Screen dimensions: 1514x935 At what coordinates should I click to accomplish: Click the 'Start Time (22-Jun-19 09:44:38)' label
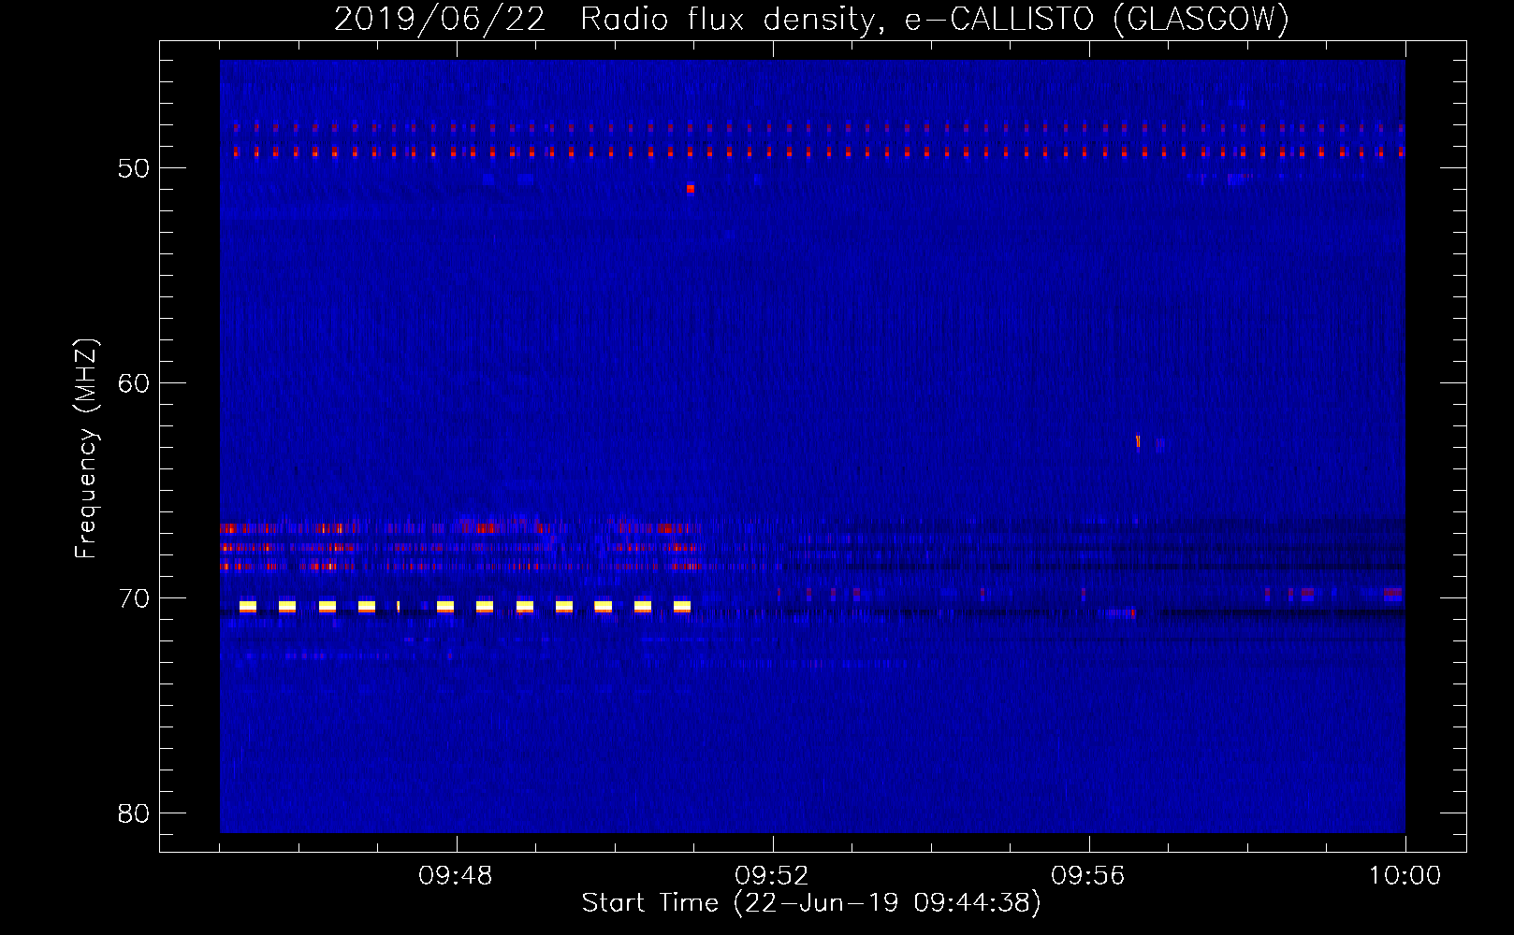[x=811, y=903]
